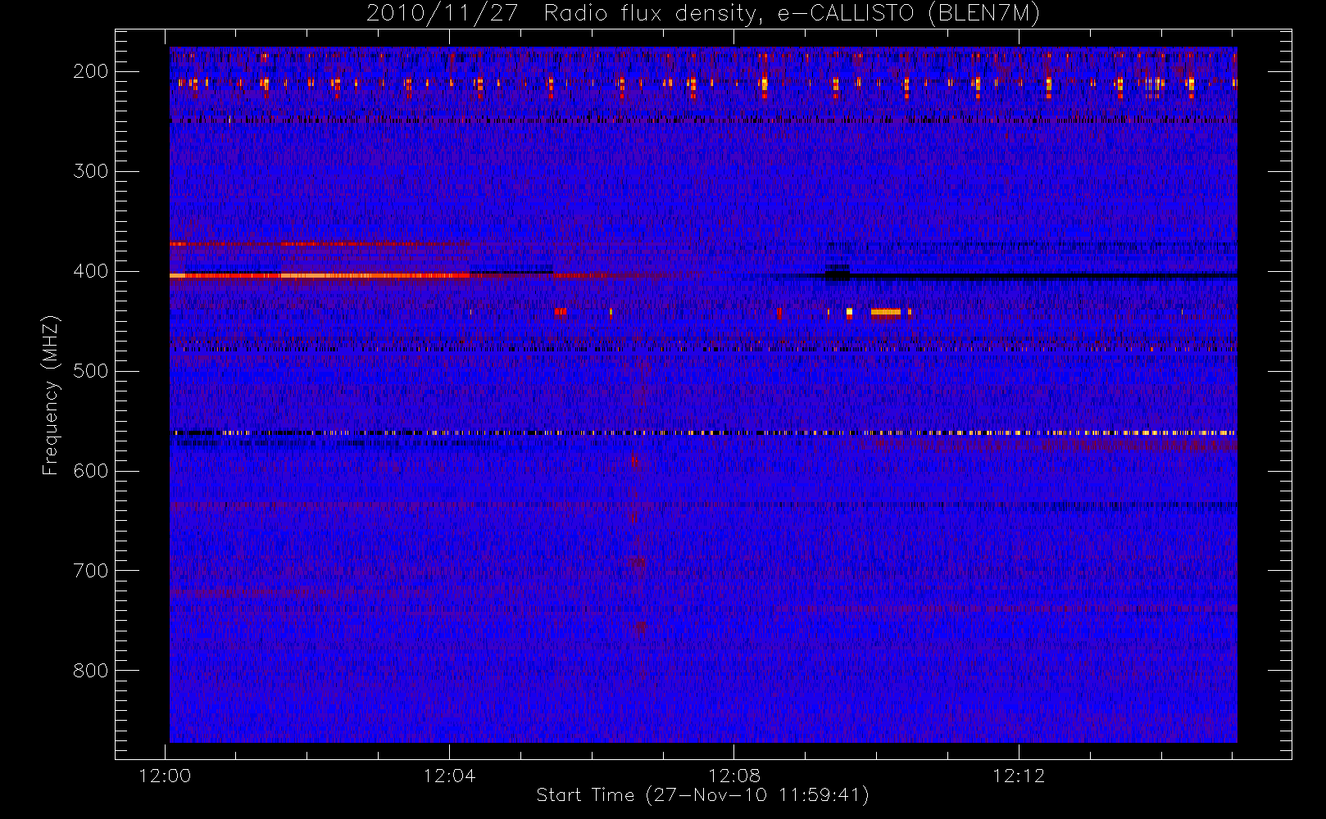Click the 12:12 time tick label
This screenshot has height=819, width=1326.
pos(1019,776)
